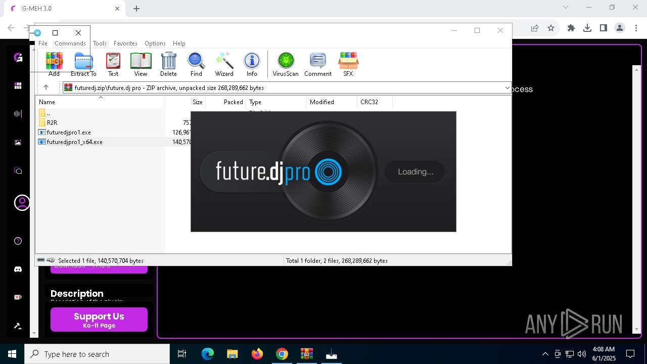Click the Extract To toolbar icon

tap(83, 64)
